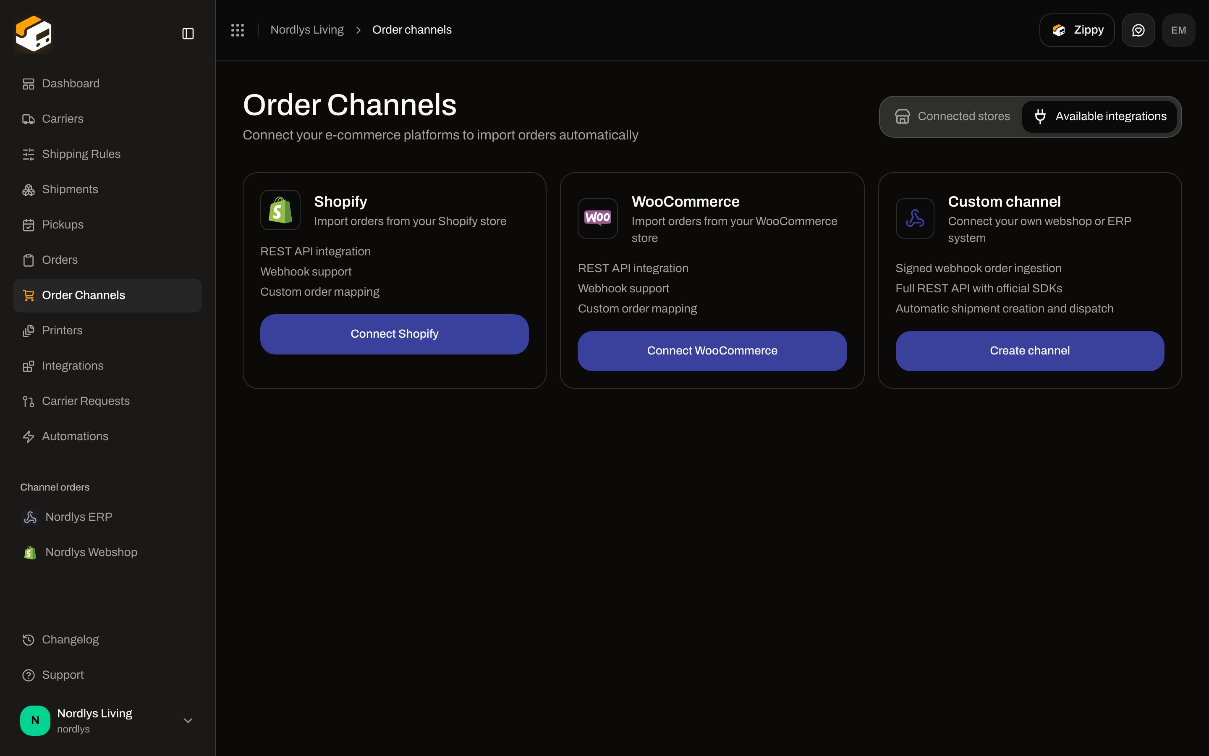The image size is (1209, 756).
Task: Click the Custom channel webhook logo
Action: tap(915, 218)
